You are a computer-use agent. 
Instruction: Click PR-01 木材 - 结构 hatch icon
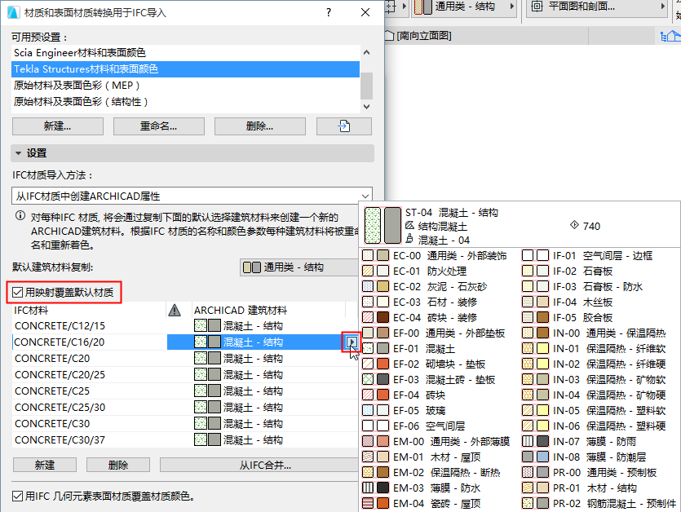click(x=528, y=488)
